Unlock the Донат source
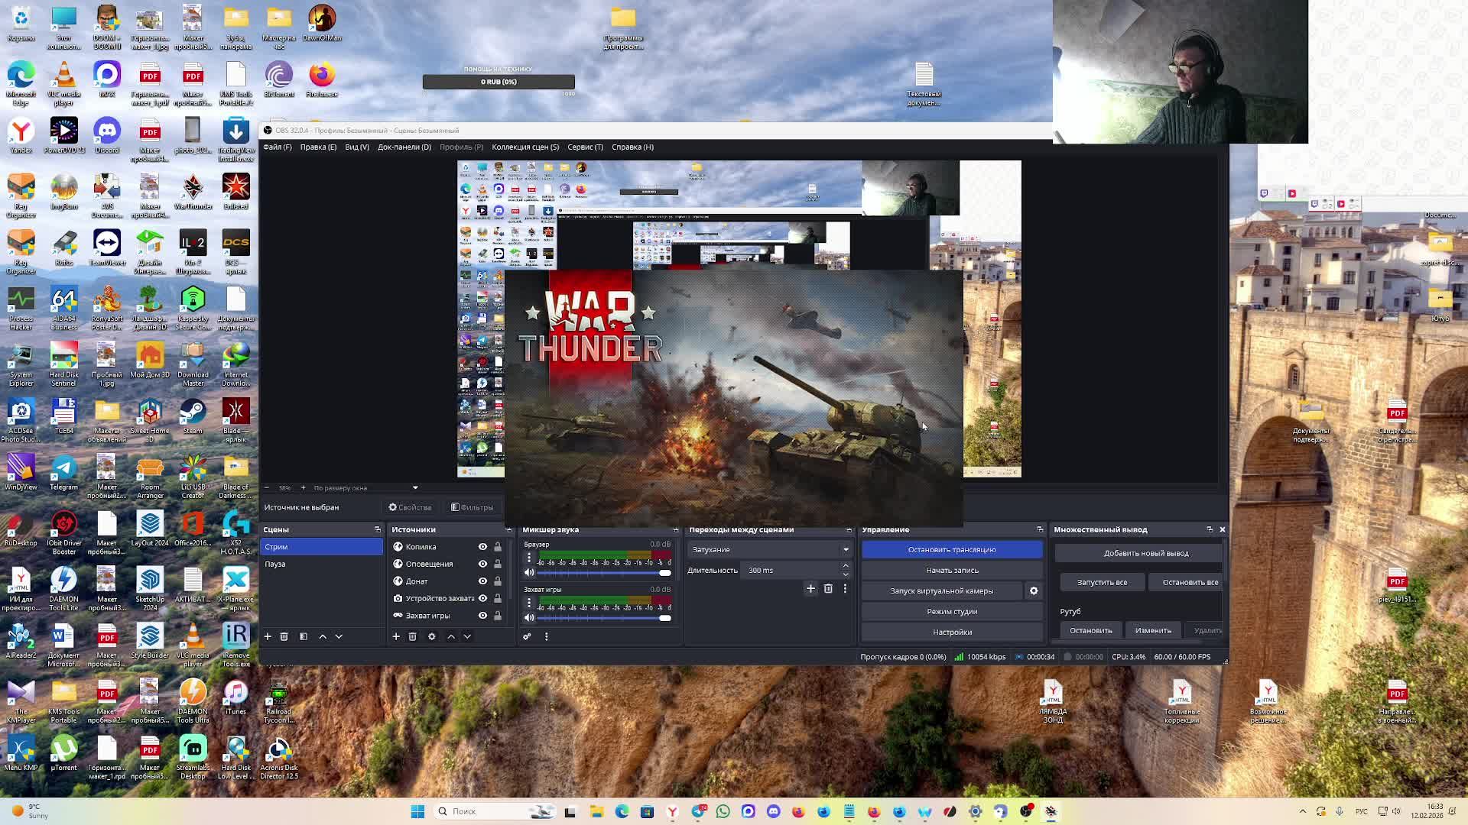The height and width of the screenshot is (825, 1468). (x=498, y=581)
